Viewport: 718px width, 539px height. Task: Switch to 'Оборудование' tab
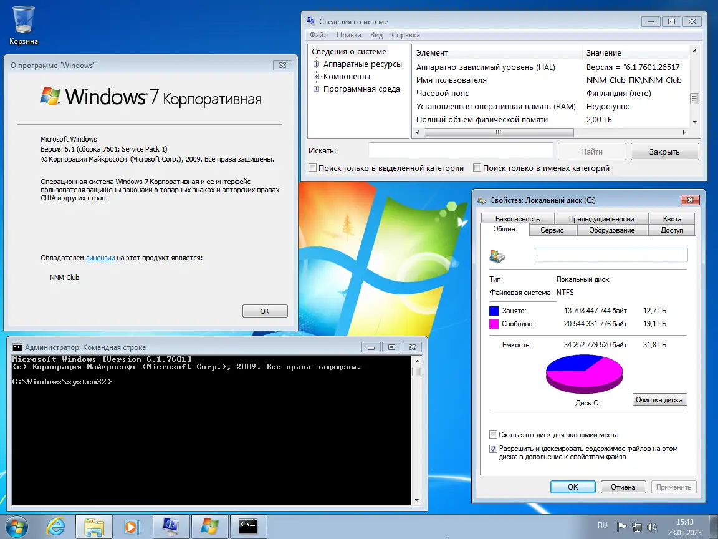(612, 230)
